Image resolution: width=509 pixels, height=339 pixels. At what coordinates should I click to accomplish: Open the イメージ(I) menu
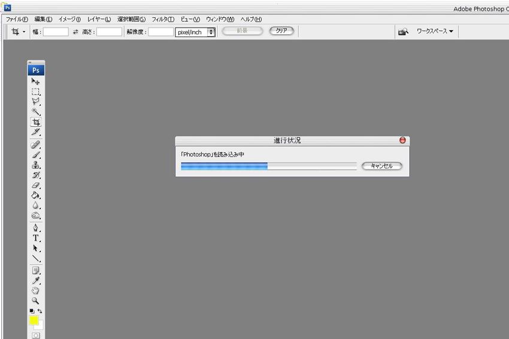pyautogui.click(x=69, y=19)
